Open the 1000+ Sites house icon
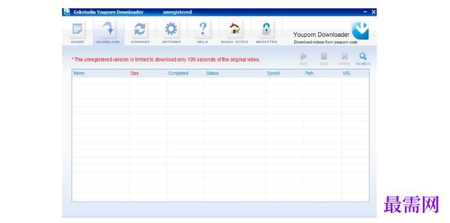 (235, 29)
